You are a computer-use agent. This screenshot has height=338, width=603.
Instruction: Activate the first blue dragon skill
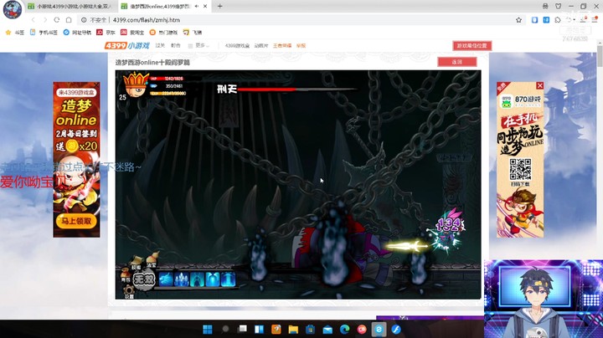166,279
